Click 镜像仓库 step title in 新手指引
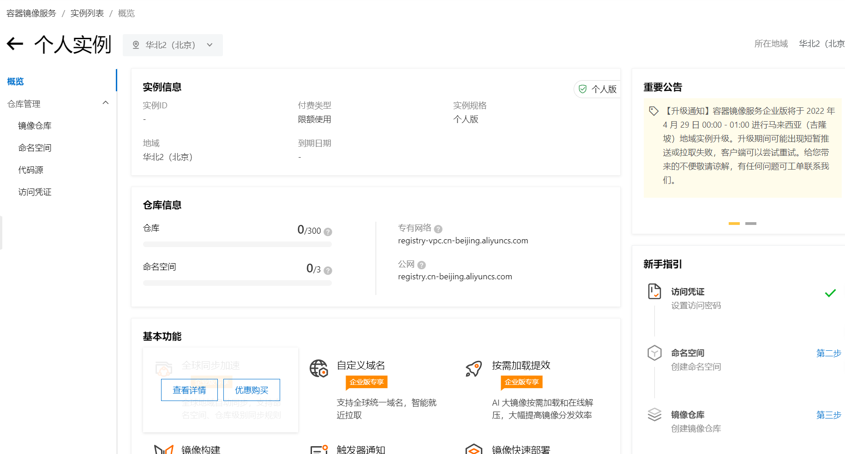 (688, 415)
